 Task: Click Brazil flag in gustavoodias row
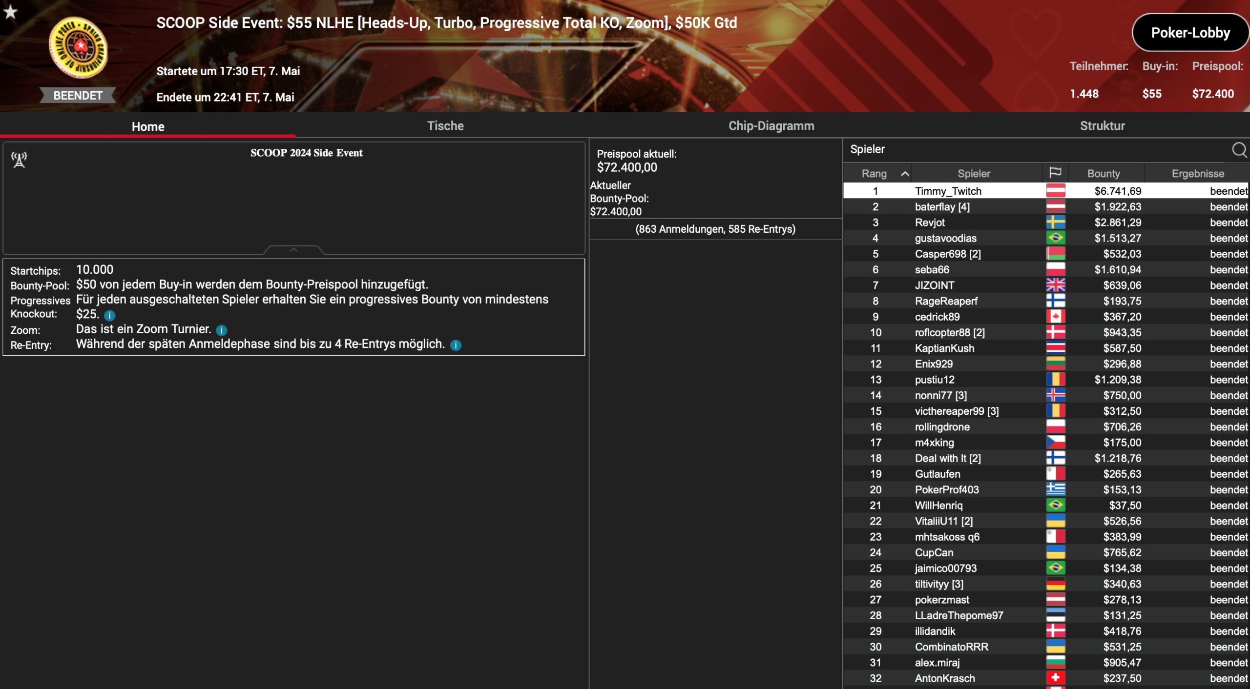[1056, 238]
